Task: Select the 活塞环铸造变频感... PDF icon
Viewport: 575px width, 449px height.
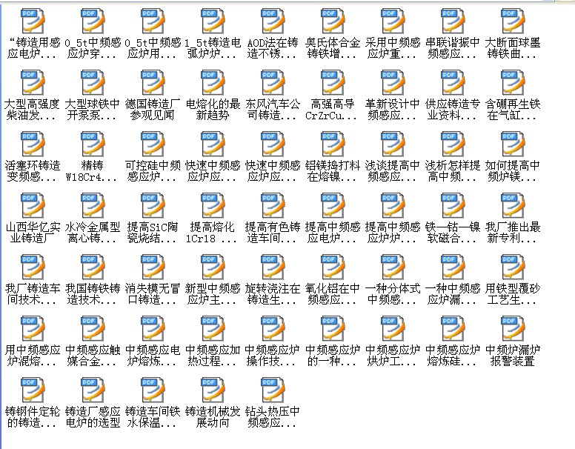Action: pos(33,144)
